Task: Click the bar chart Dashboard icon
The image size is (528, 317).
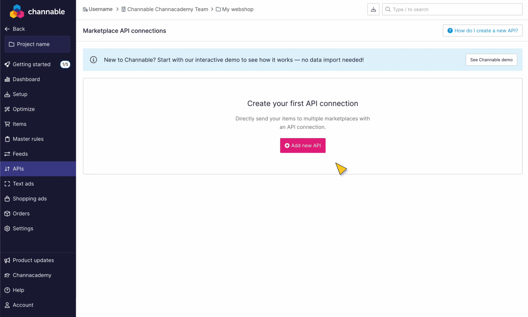Action: click(x=7, y=79)
